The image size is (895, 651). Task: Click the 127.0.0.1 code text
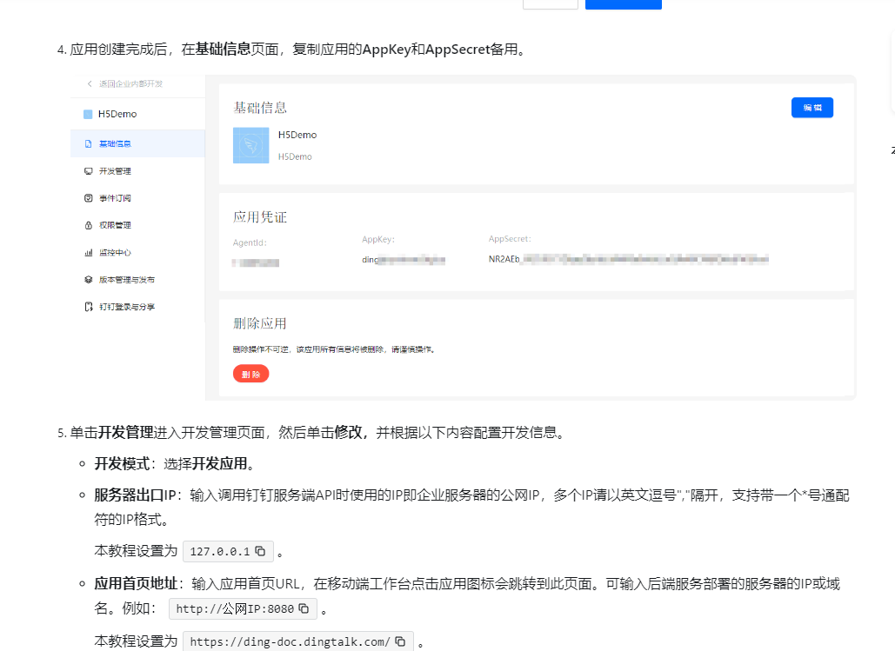click(x=220, y=552)
